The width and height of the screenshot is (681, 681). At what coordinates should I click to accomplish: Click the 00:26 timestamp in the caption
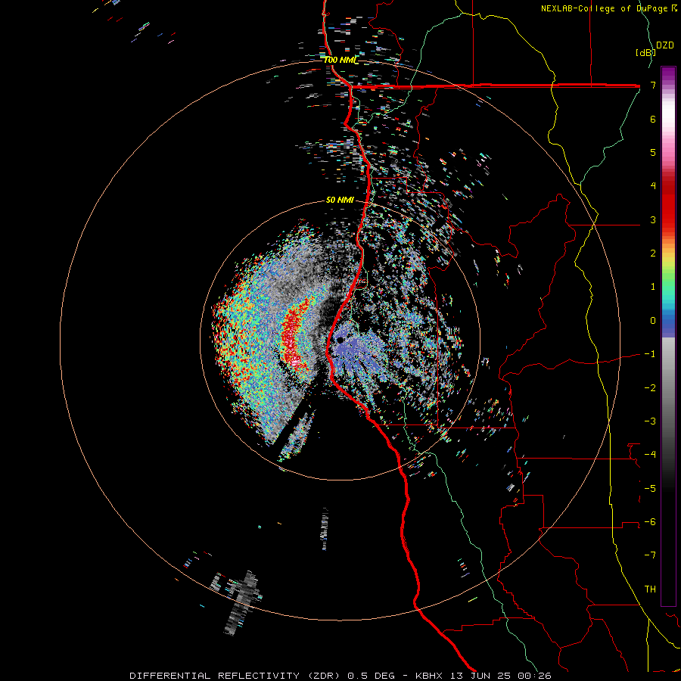(535, 676)
